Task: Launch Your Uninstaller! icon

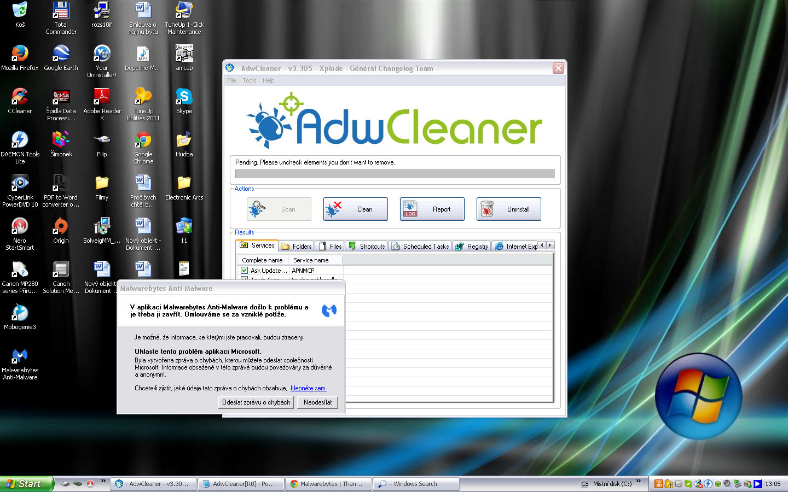Action: (x=102, y=61)
